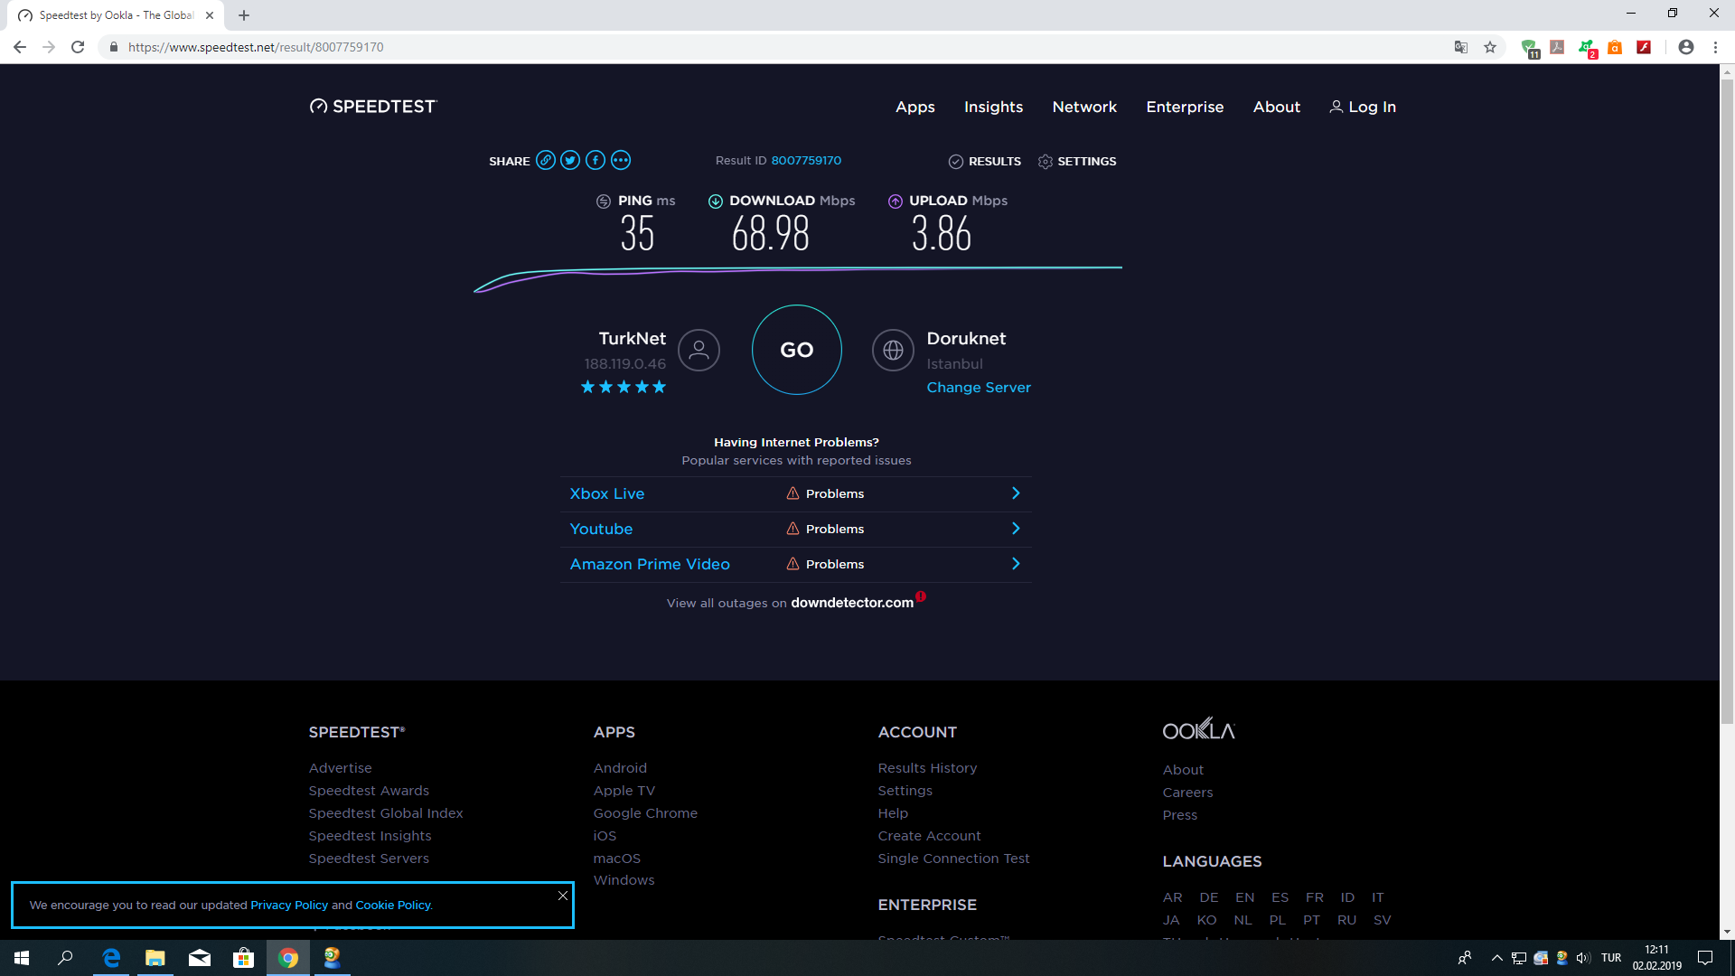Image resolution: width=1735 pixels, height=976 pixels.
Task: Click the TurkNet user profile icon
Action: (699, 350)
